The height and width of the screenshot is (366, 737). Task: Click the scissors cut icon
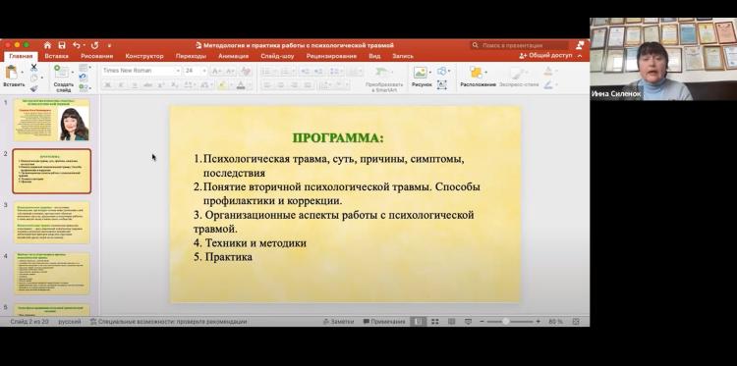coord(33,68)
